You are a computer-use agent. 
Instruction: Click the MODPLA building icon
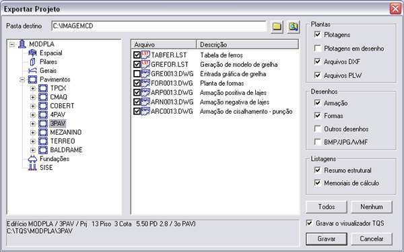(22, 44)
